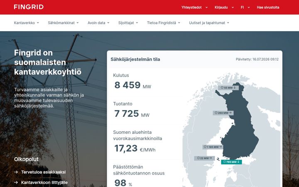This screenshot has width=299, height=187.
Task: Click the info icon on 765 MW label
Action: [x=225, y=162]
